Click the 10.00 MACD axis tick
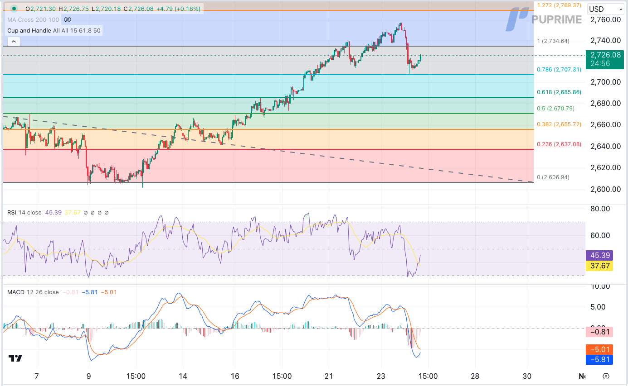The image size is (628, 386). click(x=600, y=286)
